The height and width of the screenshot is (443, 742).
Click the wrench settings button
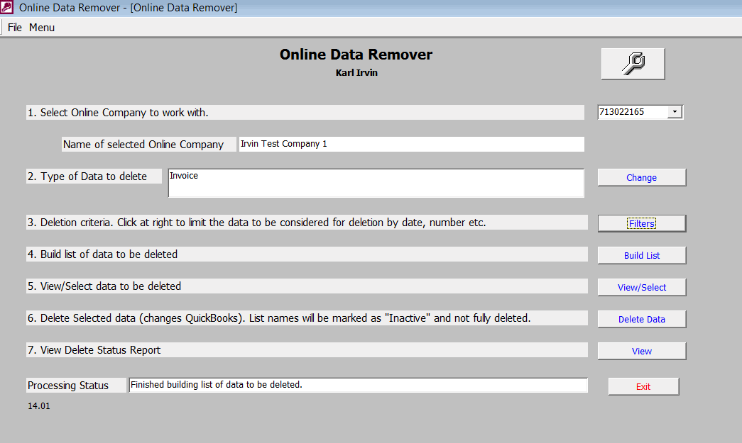click(x=633, y=64)
